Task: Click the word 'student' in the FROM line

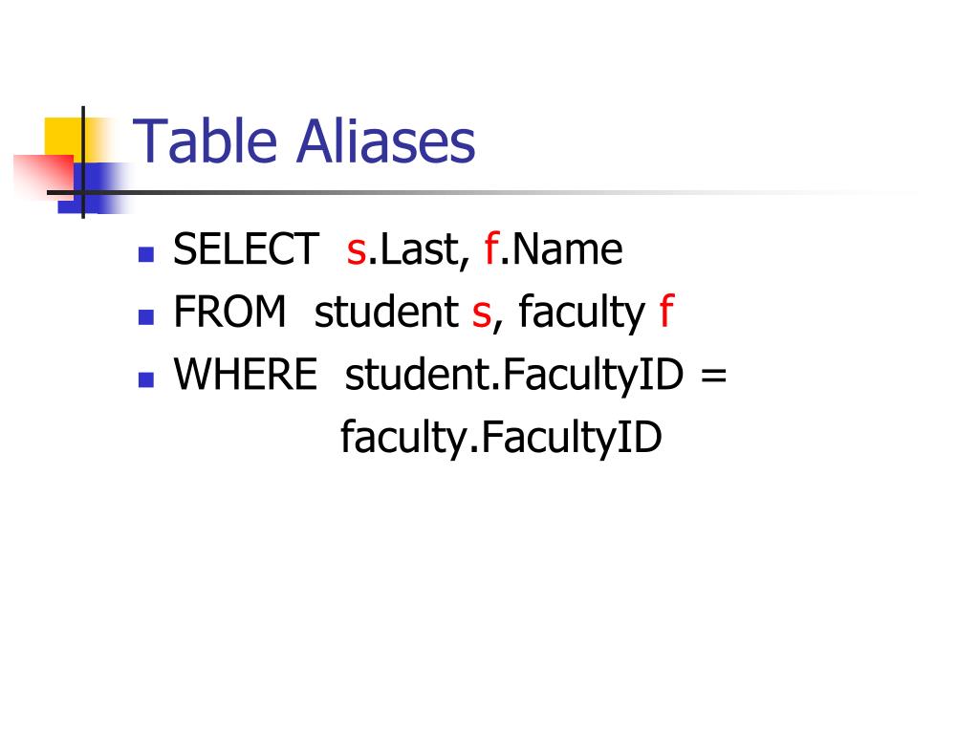Action: [386, 312]
